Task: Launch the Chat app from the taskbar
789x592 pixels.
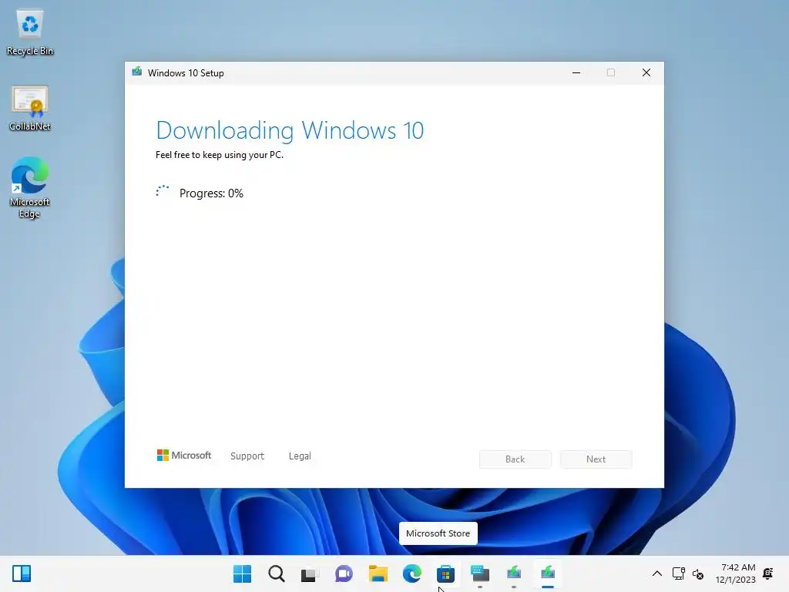Action: tap(344, 573)
